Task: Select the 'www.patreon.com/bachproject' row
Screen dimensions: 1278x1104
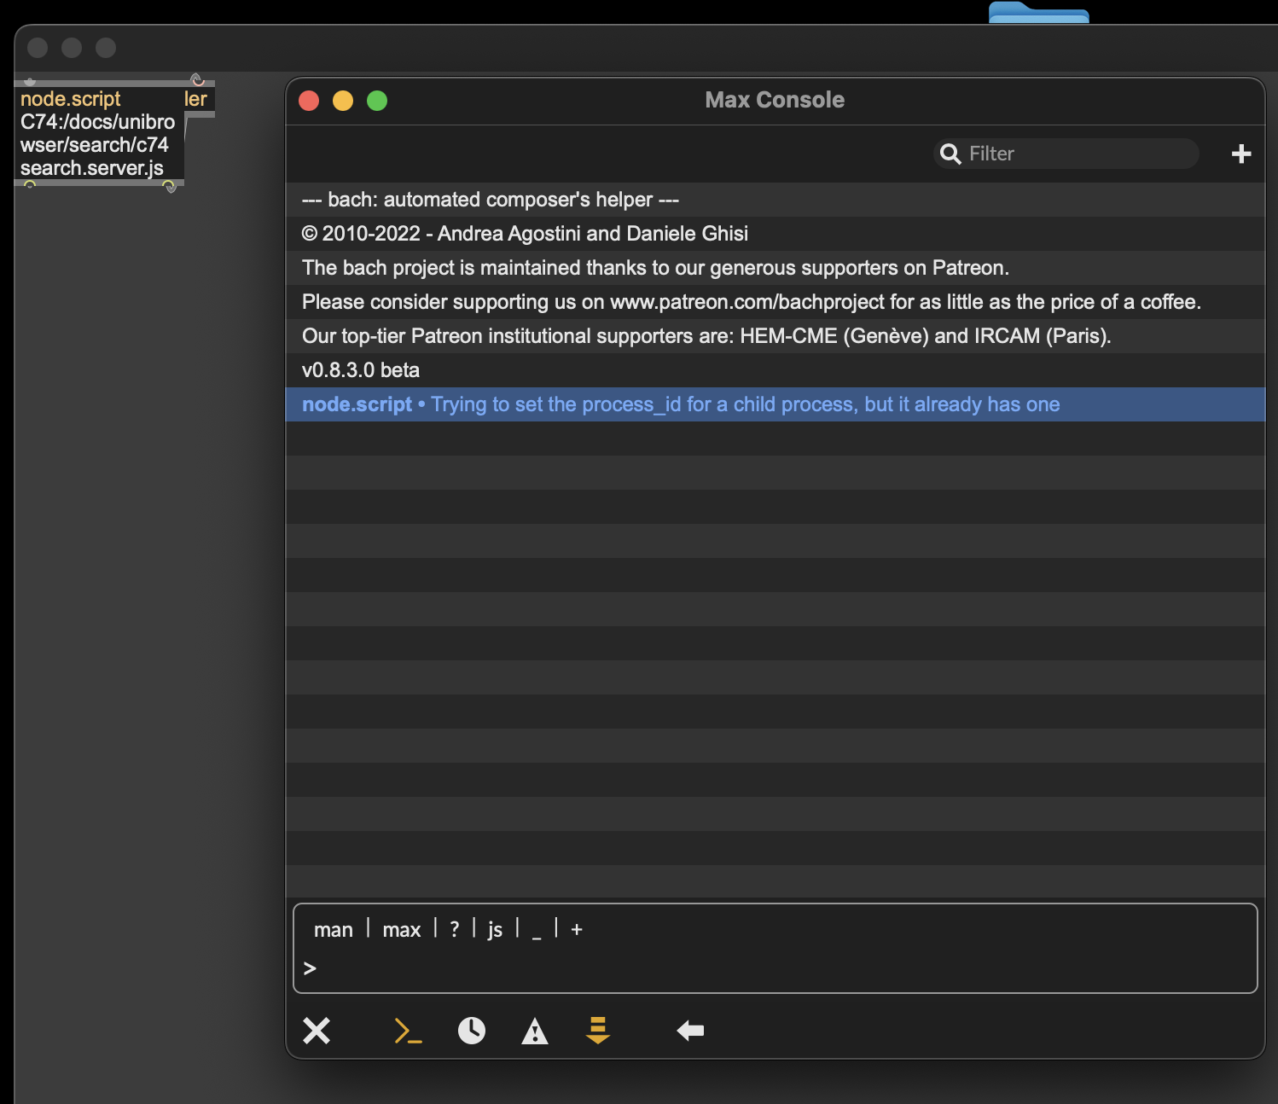Action: click(x=776, y=302)
